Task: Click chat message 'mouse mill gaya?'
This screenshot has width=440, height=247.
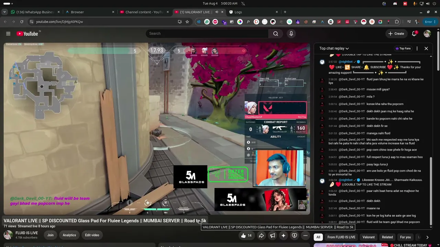Action: [378, 90]
